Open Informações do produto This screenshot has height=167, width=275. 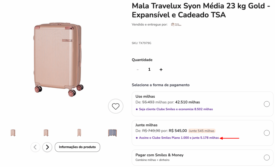[77, 147]
